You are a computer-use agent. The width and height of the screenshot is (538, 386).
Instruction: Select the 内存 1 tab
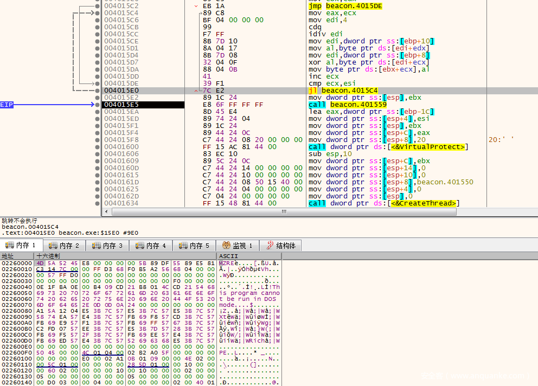point(22,246)
